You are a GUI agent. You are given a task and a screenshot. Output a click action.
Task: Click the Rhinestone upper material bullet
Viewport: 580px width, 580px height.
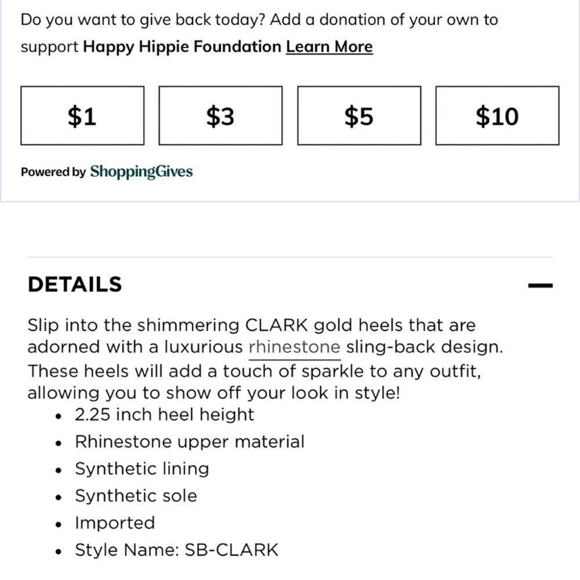click(190, 441)
